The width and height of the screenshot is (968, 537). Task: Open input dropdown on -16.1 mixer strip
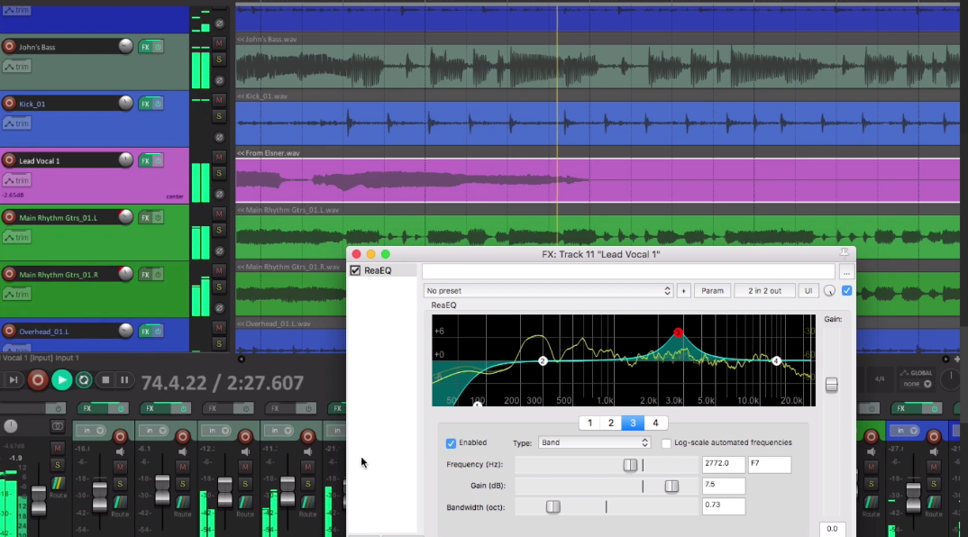pos(91,431)
